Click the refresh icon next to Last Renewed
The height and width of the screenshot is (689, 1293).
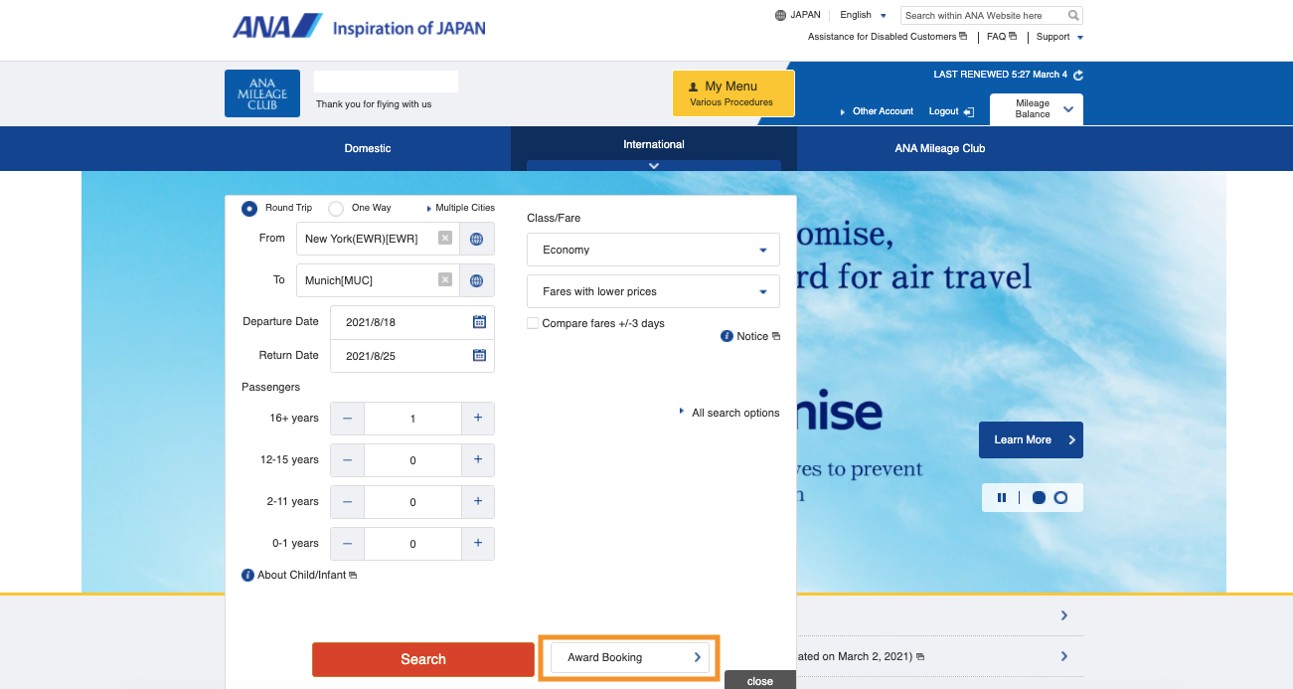[1078, 76]
